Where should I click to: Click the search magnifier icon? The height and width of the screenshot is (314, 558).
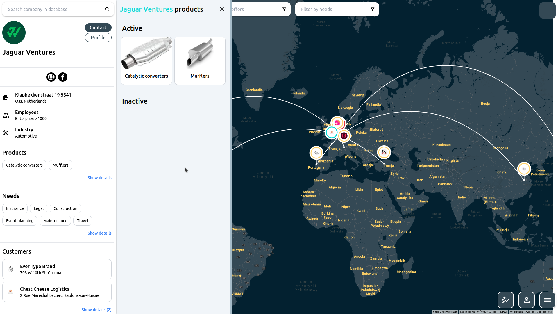point(108,9)
